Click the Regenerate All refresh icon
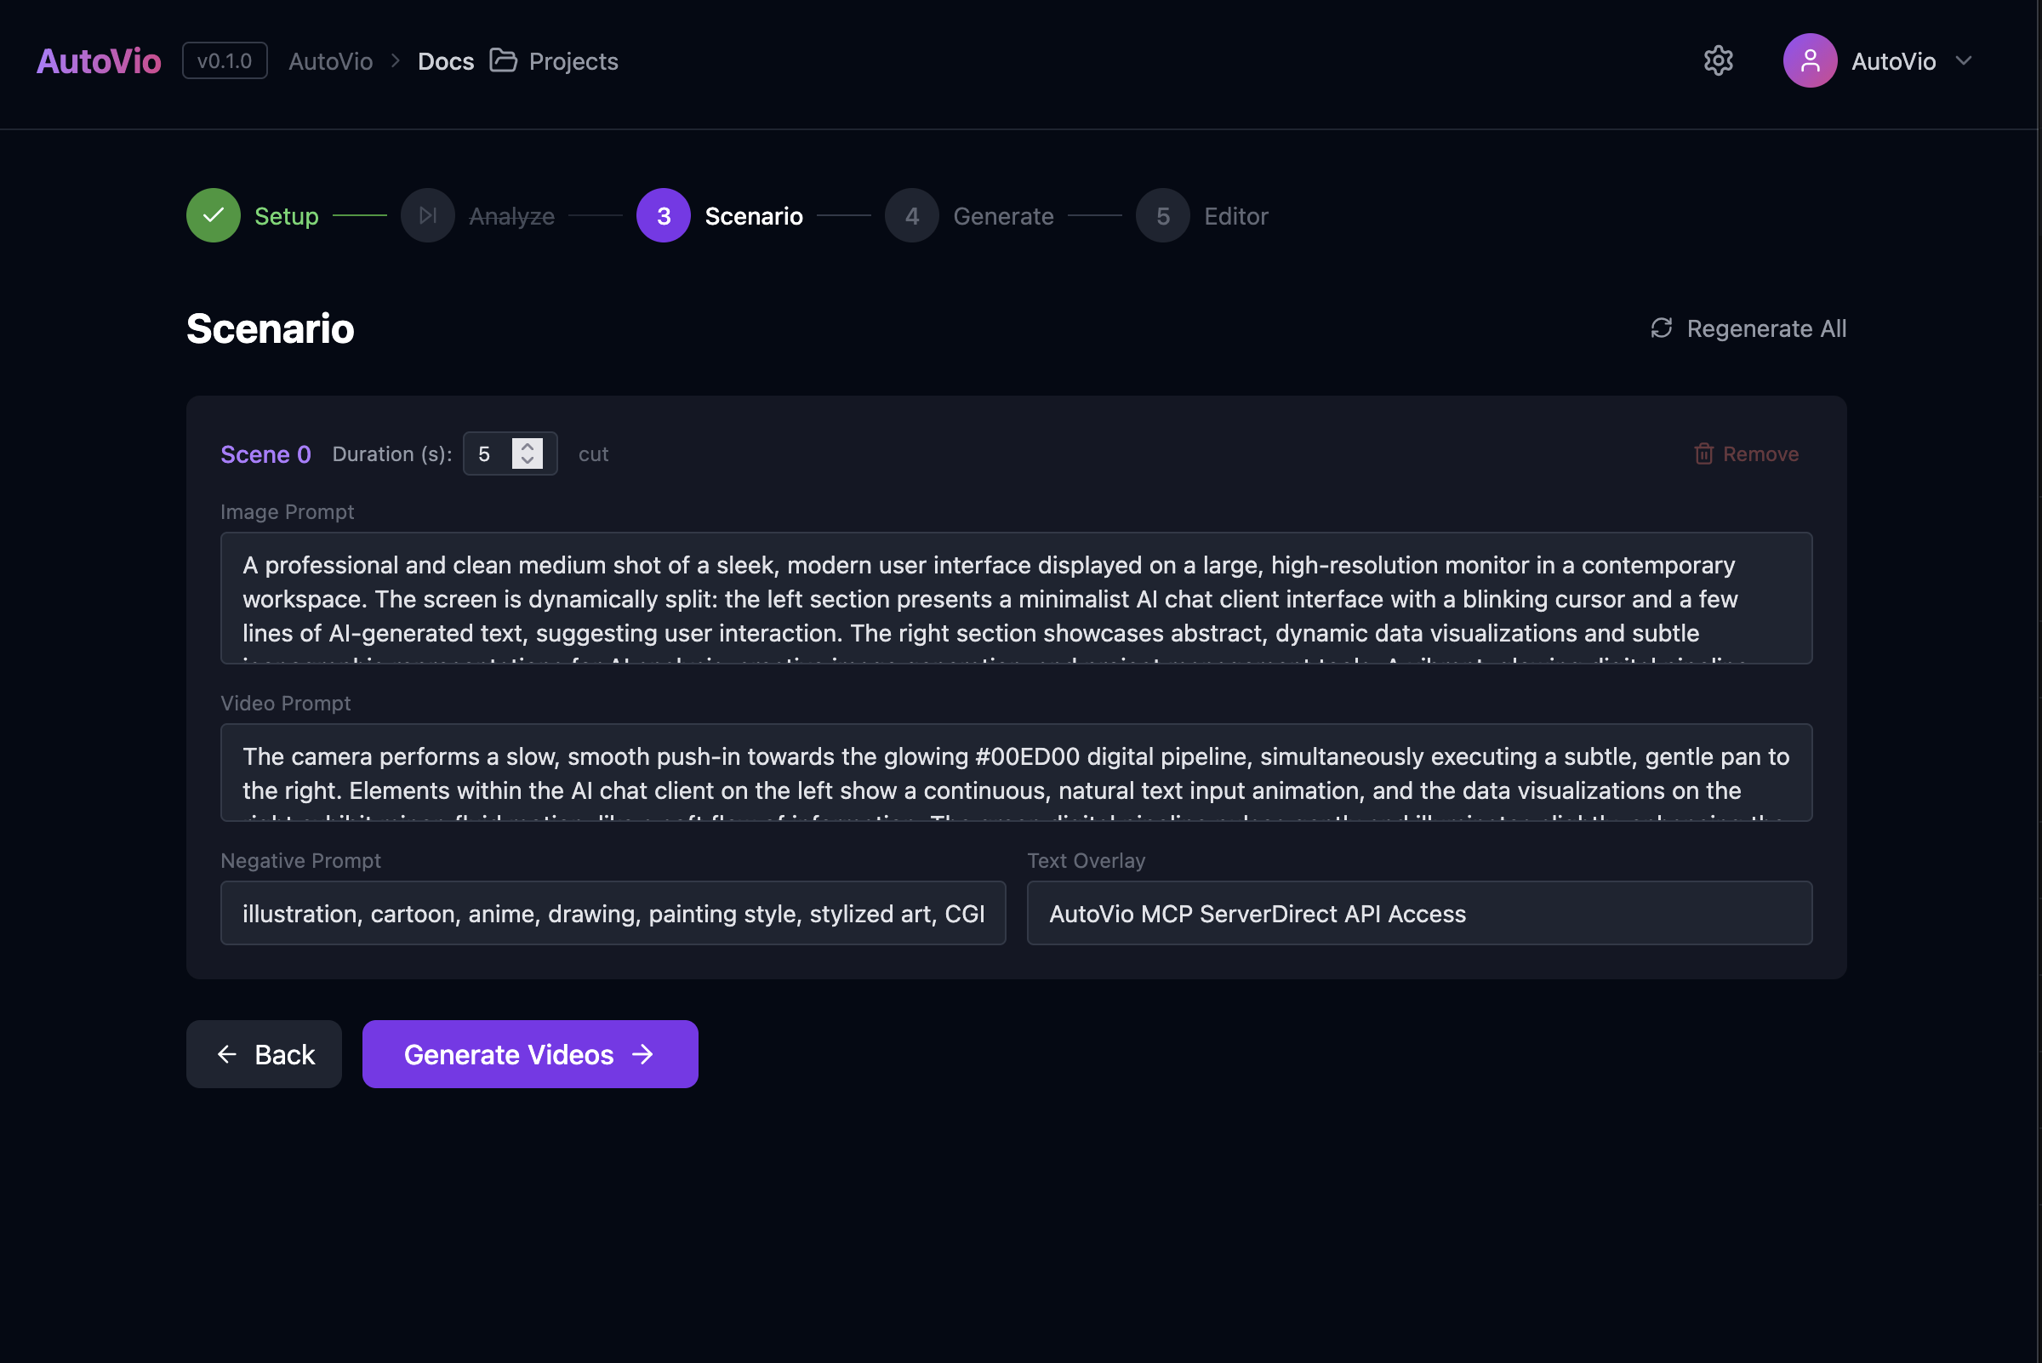Viewport: 2042px width, 1363px height. (1661, 328)
